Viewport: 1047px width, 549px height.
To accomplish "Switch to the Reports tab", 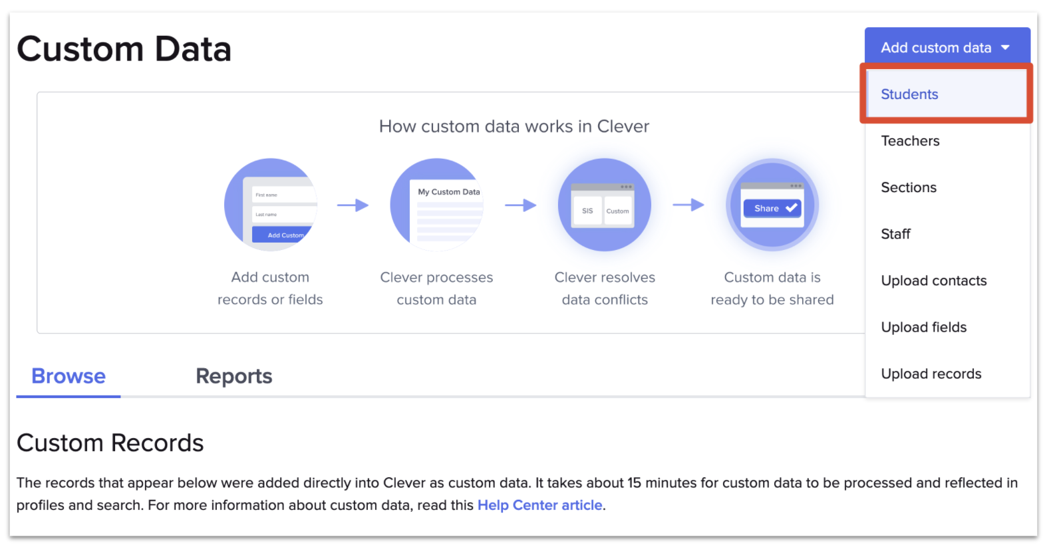I will [233, 376].
